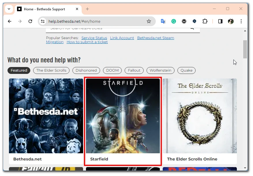The width and height of the screenshot is (253, 176).
Task: Open a new browser tab
Action: pos(87,9)
